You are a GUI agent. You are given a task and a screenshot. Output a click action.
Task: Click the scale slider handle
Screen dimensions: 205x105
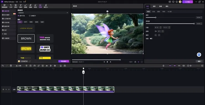tap(156, 17)
